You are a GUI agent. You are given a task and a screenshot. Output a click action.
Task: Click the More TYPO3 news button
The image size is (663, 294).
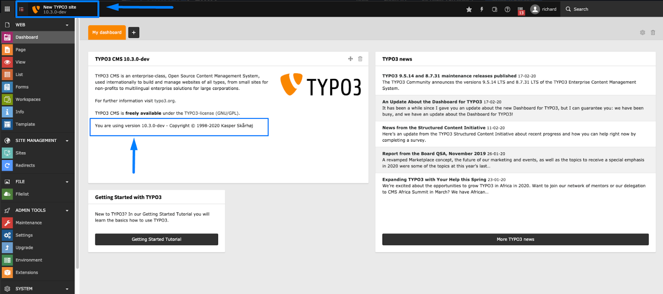tap(515, 239)
